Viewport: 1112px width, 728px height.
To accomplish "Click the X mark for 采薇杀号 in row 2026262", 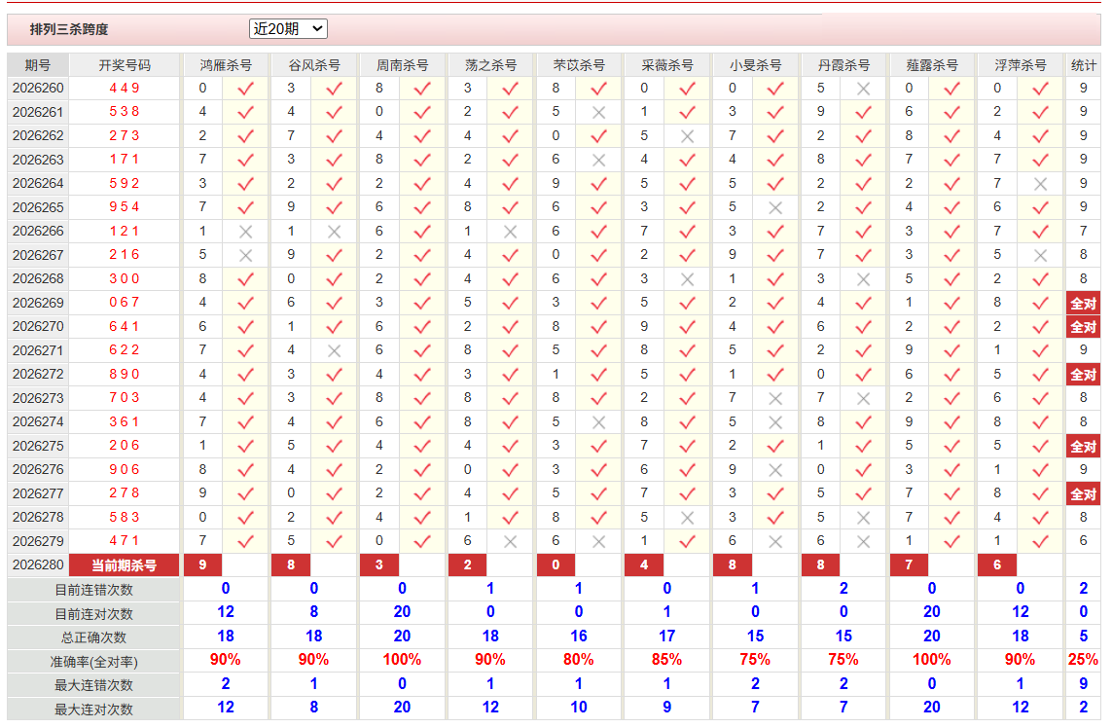I will 687,136.
